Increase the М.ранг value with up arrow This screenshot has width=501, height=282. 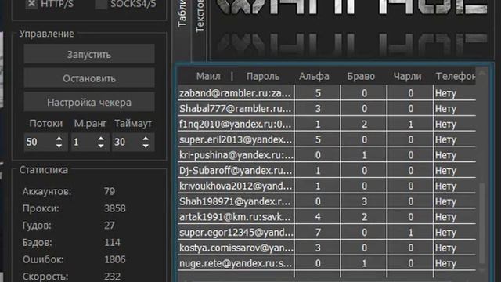(x=101, y=139)
